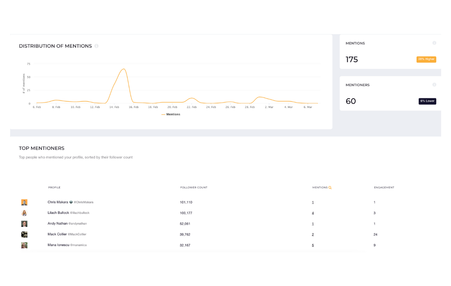Image resolution: width=451 pixels, height=286 pixels.
Task: Click the Chris Makara profile name
Action: coord(58,202)
